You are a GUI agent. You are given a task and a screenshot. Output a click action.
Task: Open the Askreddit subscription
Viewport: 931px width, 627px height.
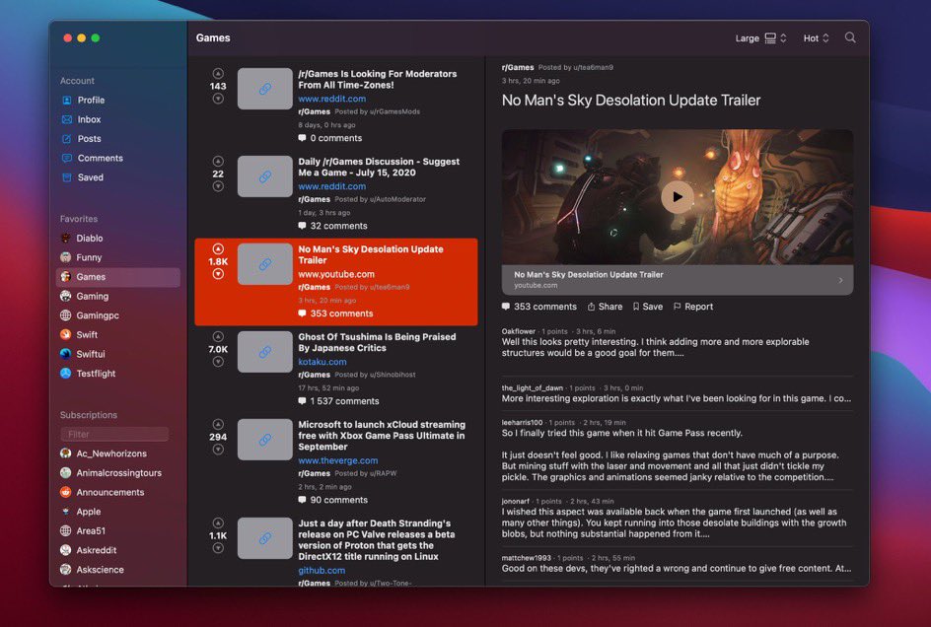click(118, 550)
